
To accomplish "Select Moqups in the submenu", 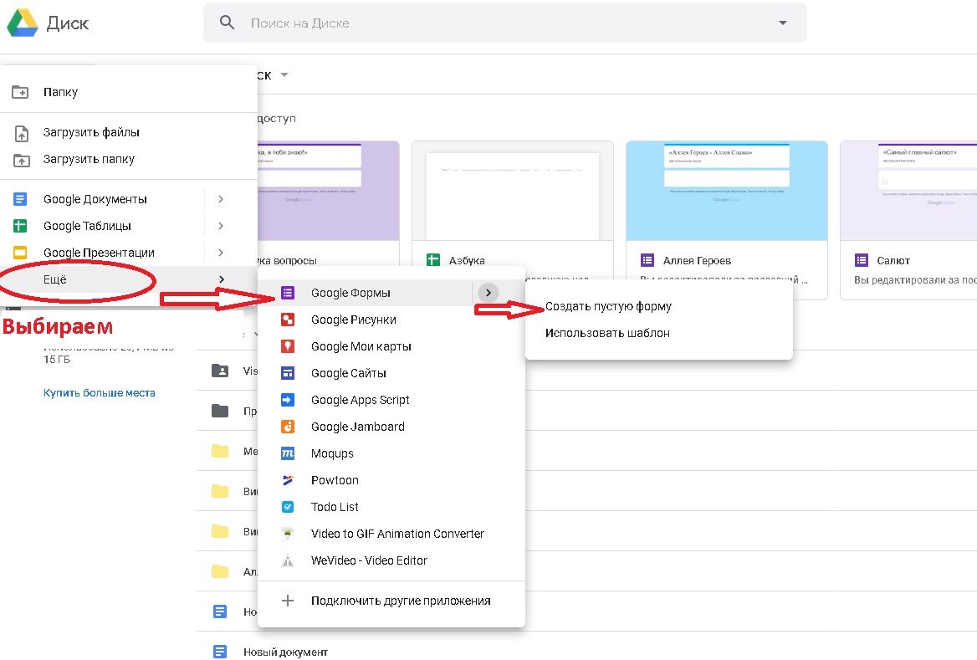I will pos(391,453).
